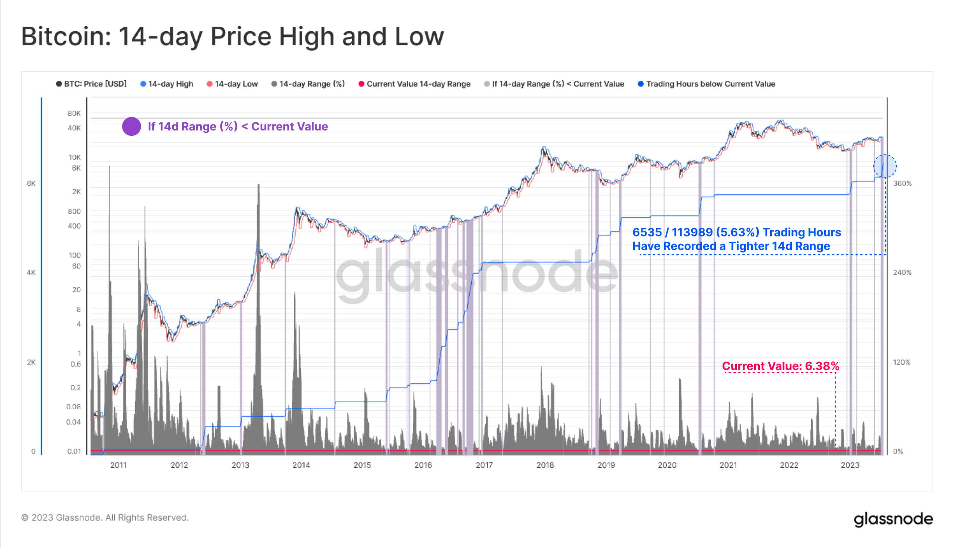Click the large purple circle annotation
Screen dimensions: 953x548
[x=131, y=126]
